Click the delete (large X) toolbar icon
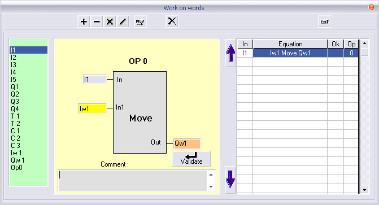The width and height of the screenshot is (379, 205). tap(172, 21)
